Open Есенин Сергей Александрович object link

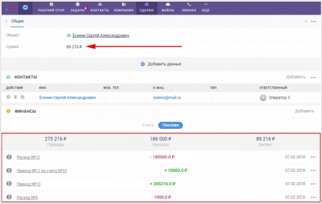click(101, 35)
